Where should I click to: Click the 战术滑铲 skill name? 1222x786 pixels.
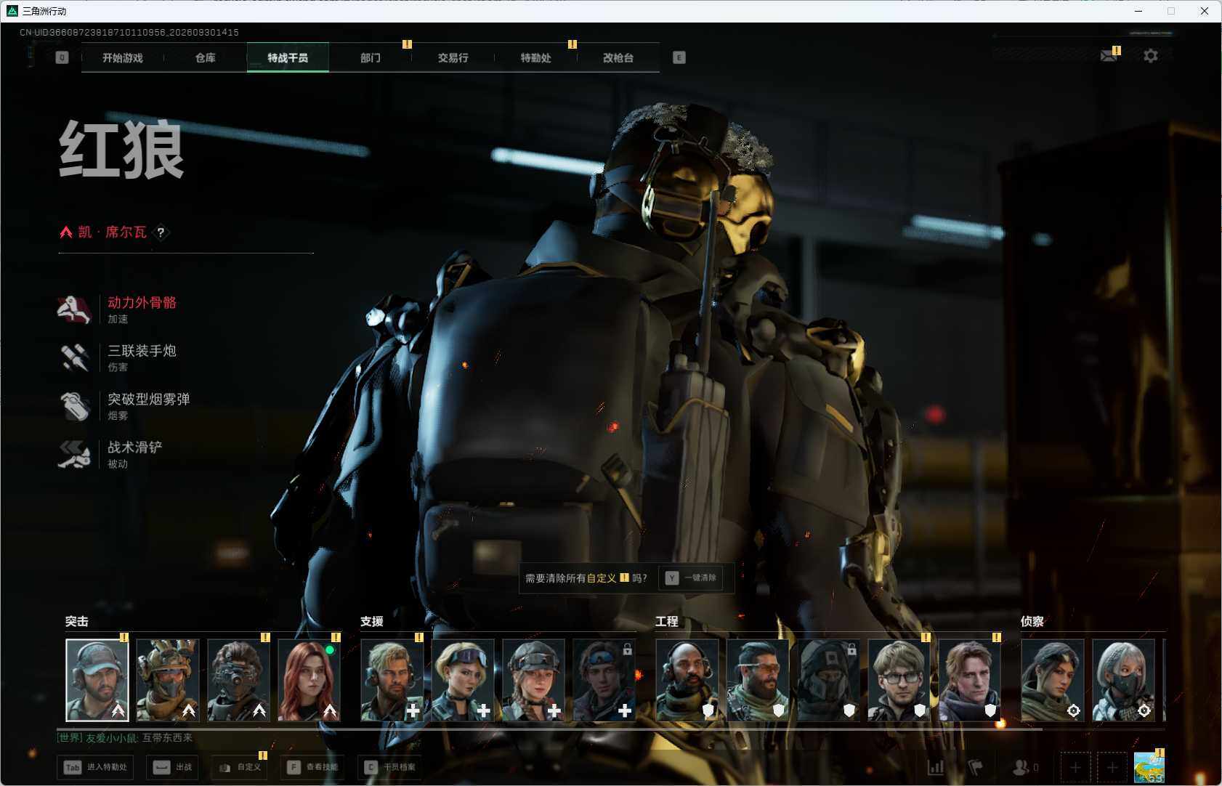tap(135, 447)
